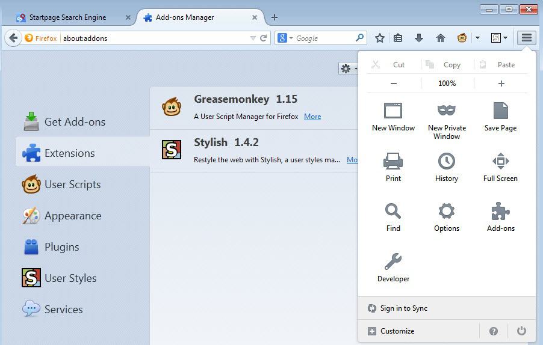Viewport: 543px width, 345px height.
Task: Enter Full Screen mode
Action: [x=500, y=167]
